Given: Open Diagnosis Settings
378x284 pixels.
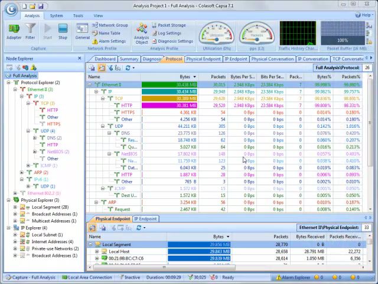Looking at the screenshot, I should pos(172,41).
